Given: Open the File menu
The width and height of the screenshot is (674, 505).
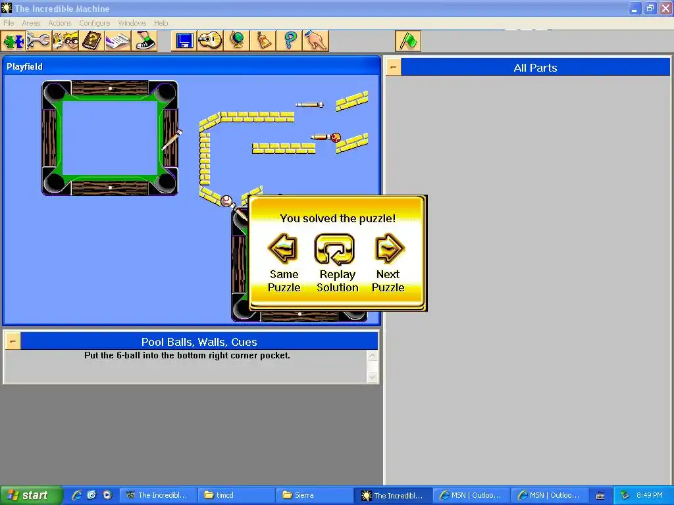Looking at the screenshot, I should coord(9,23).
